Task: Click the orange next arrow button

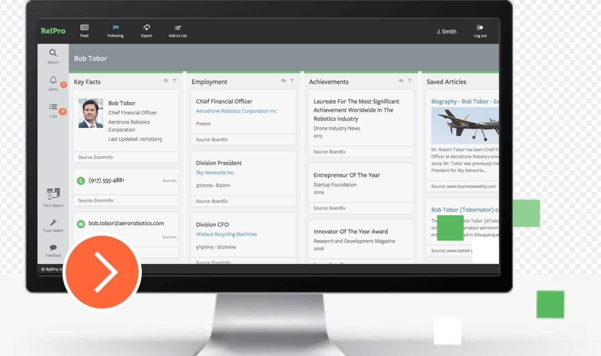Action: (x=103, y=272)
